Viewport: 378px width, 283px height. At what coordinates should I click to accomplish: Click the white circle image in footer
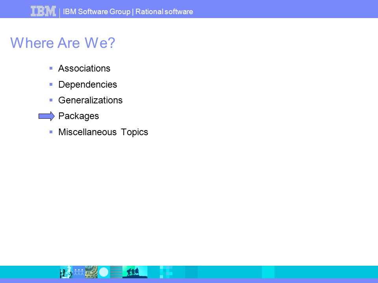104,272
